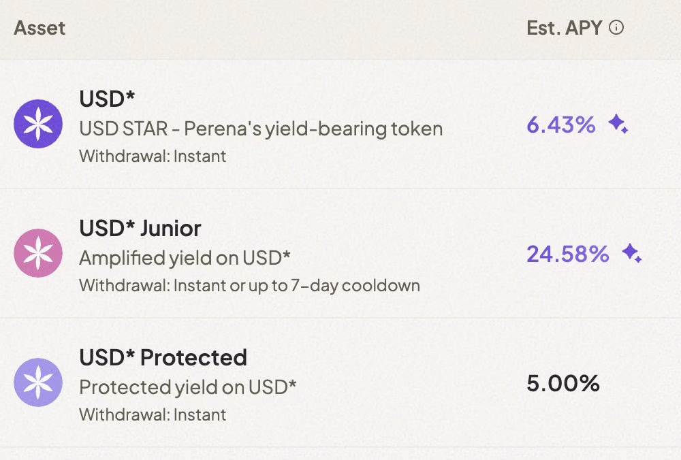
Task: Click the 5.00% APY value
Action: 562,382
